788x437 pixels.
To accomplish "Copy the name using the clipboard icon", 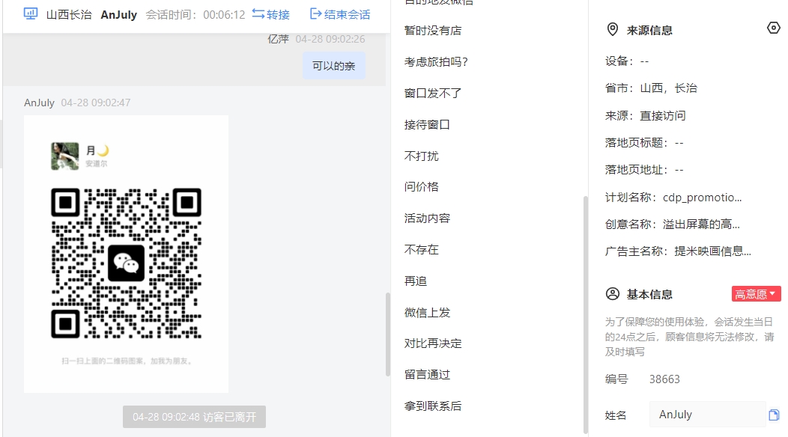I will click(x=774, y=415).
